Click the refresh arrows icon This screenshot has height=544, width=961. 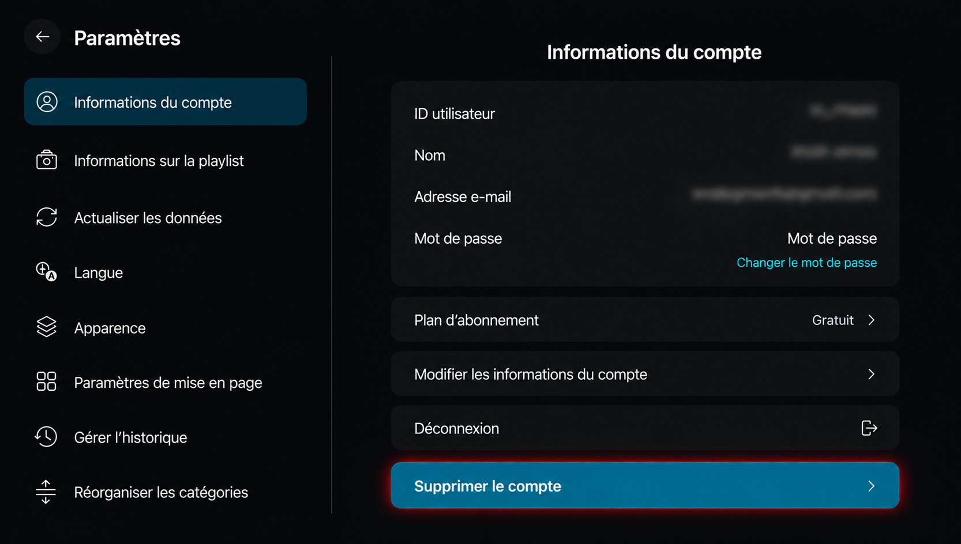click(x=47, y=217)
